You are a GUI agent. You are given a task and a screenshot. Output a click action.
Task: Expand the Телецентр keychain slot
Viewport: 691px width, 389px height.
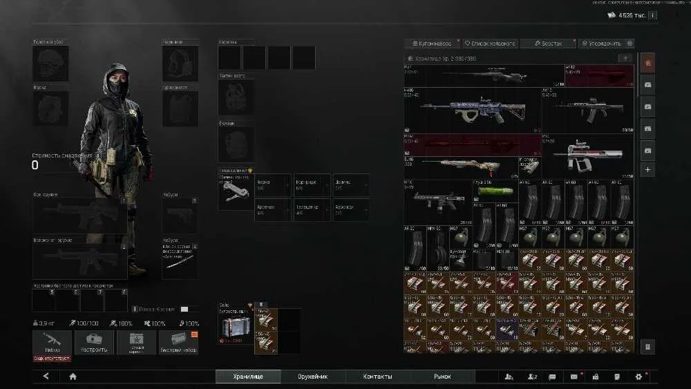click(312, 209)
